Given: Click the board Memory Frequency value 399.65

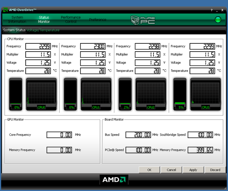Looking at the screenshot, I should 200,150.
